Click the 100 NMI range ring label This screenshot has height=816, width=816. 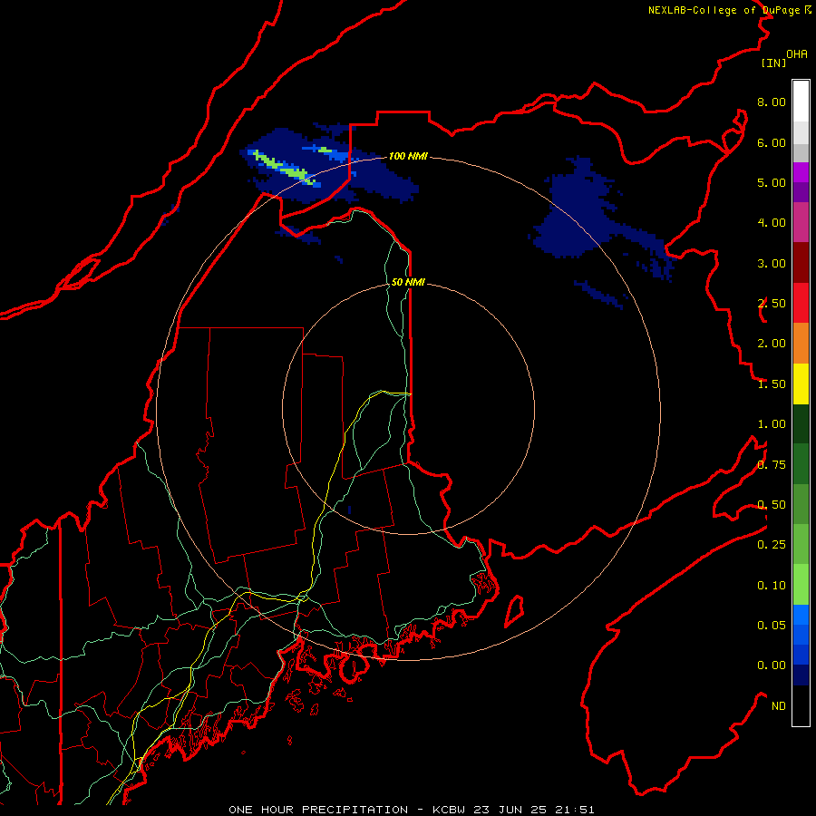click(x=408, y=156)
